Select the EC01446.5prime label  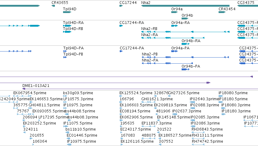pos(82,136)
